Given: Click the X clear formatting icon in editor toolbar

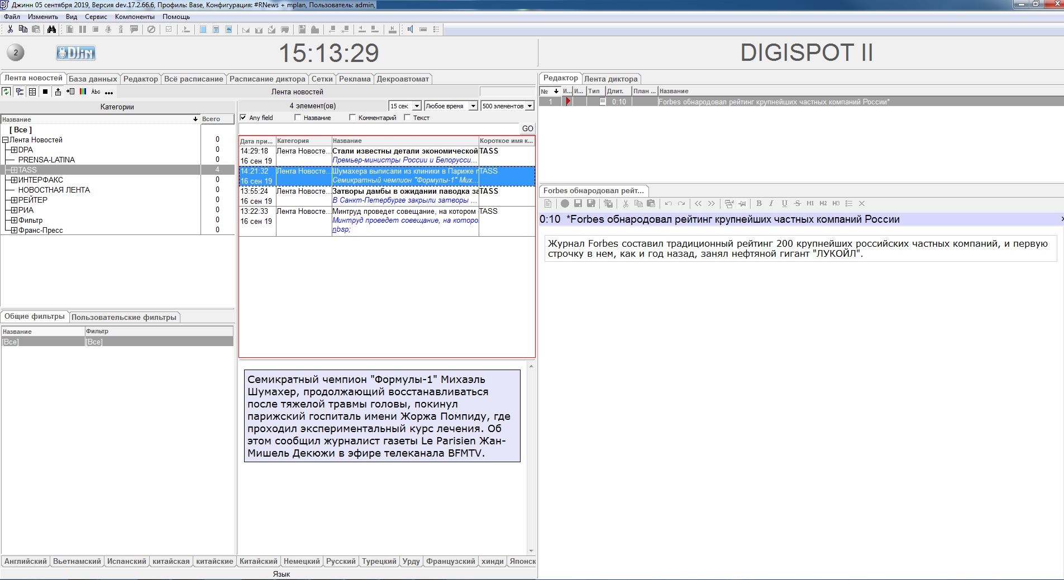Looking at the screenshot, I should [862, 204].
